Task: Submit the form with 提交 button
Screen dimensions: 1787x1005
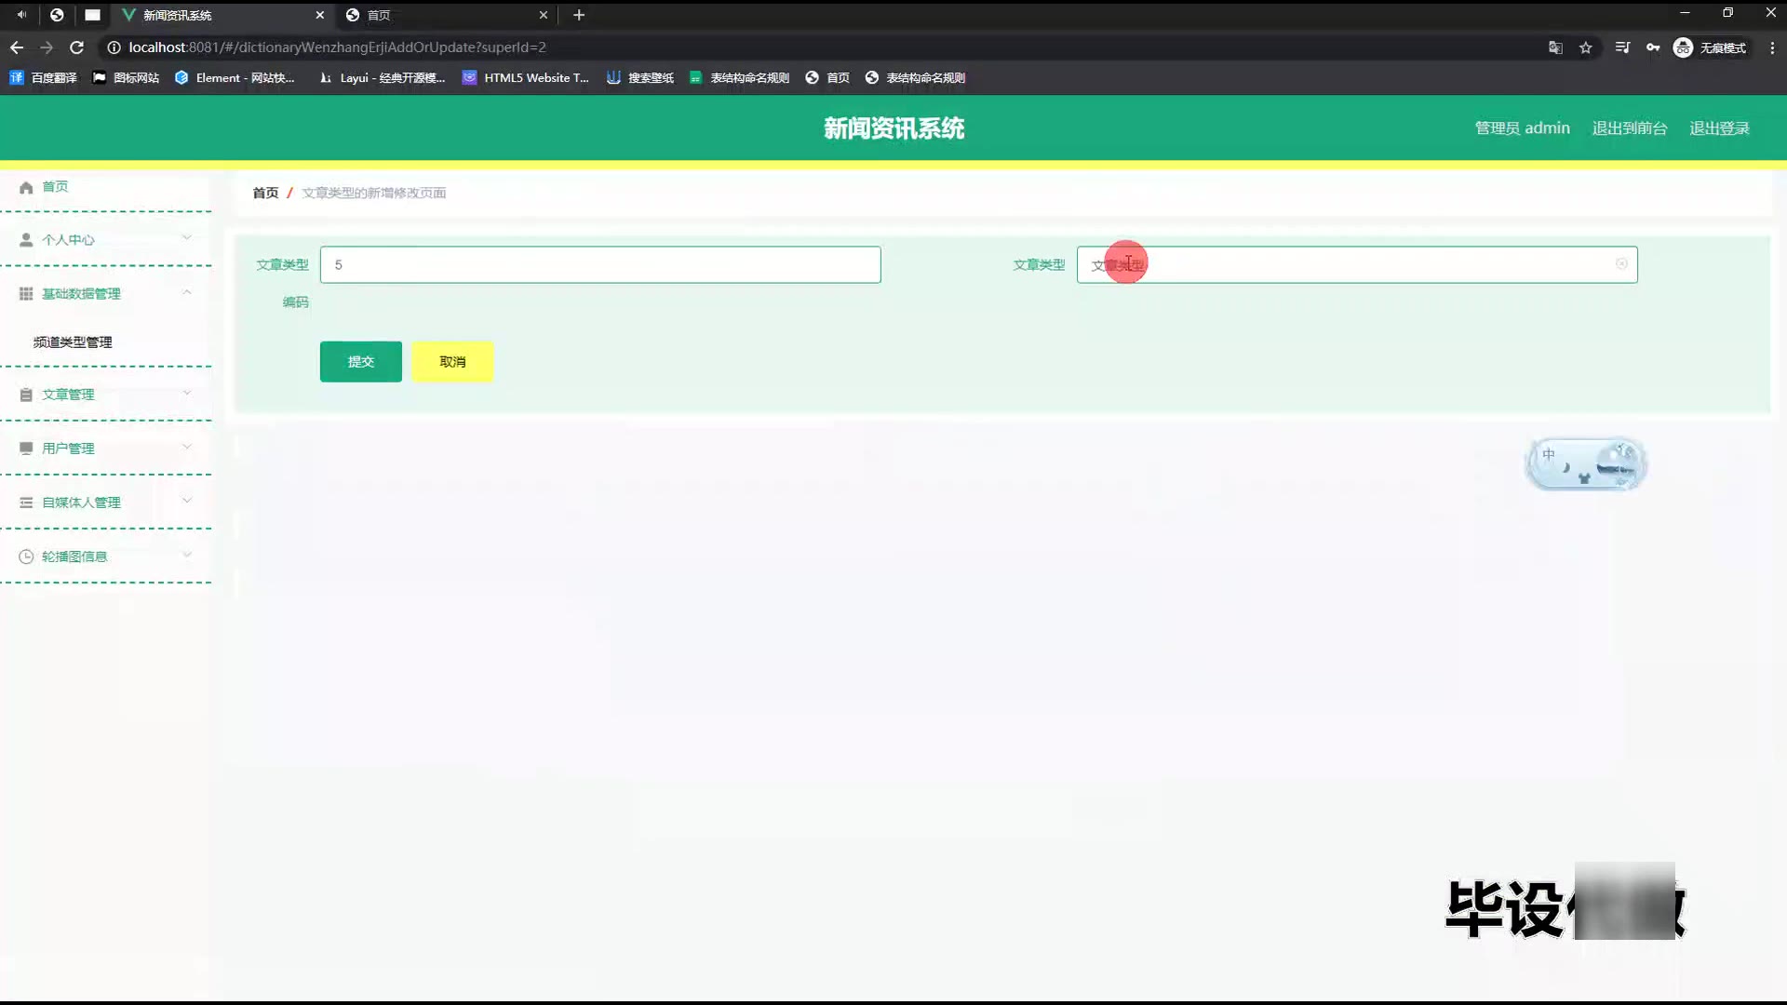Action: [x=360, y=362]
